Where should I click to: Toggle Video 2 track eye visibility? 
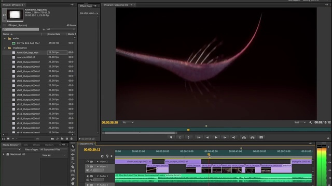[88, 162]
